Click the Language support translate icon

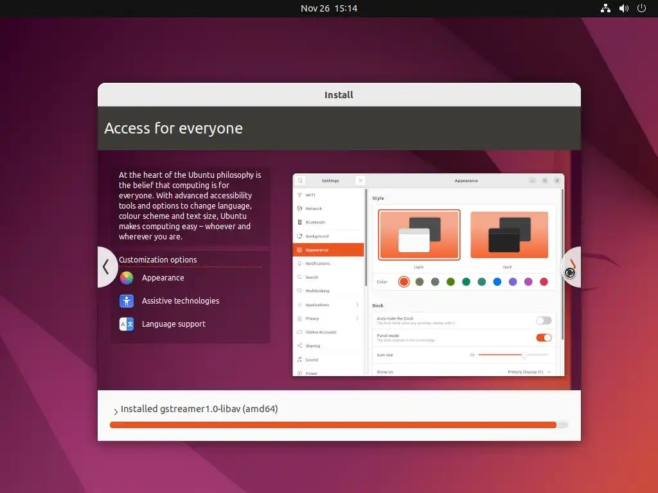(127, 324)
